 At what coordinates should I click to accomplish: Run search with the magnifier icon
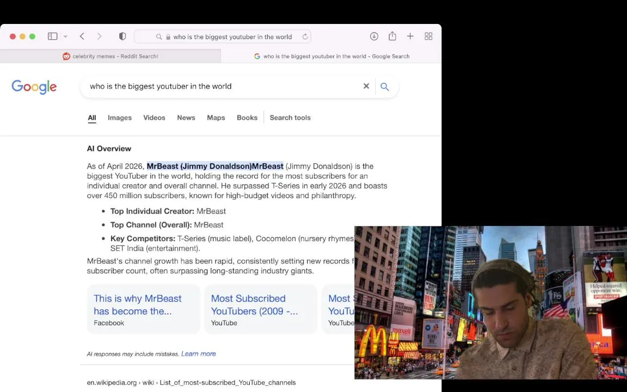(x=385, y=87)
